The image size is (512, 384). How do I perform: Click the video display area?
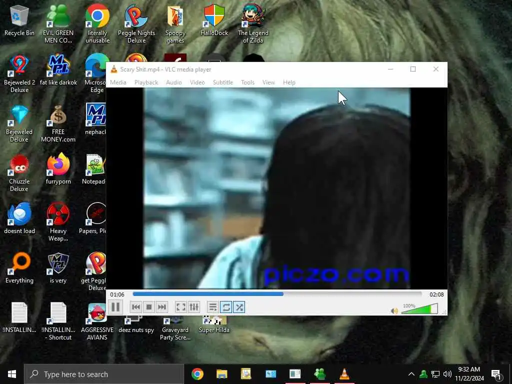277,188
